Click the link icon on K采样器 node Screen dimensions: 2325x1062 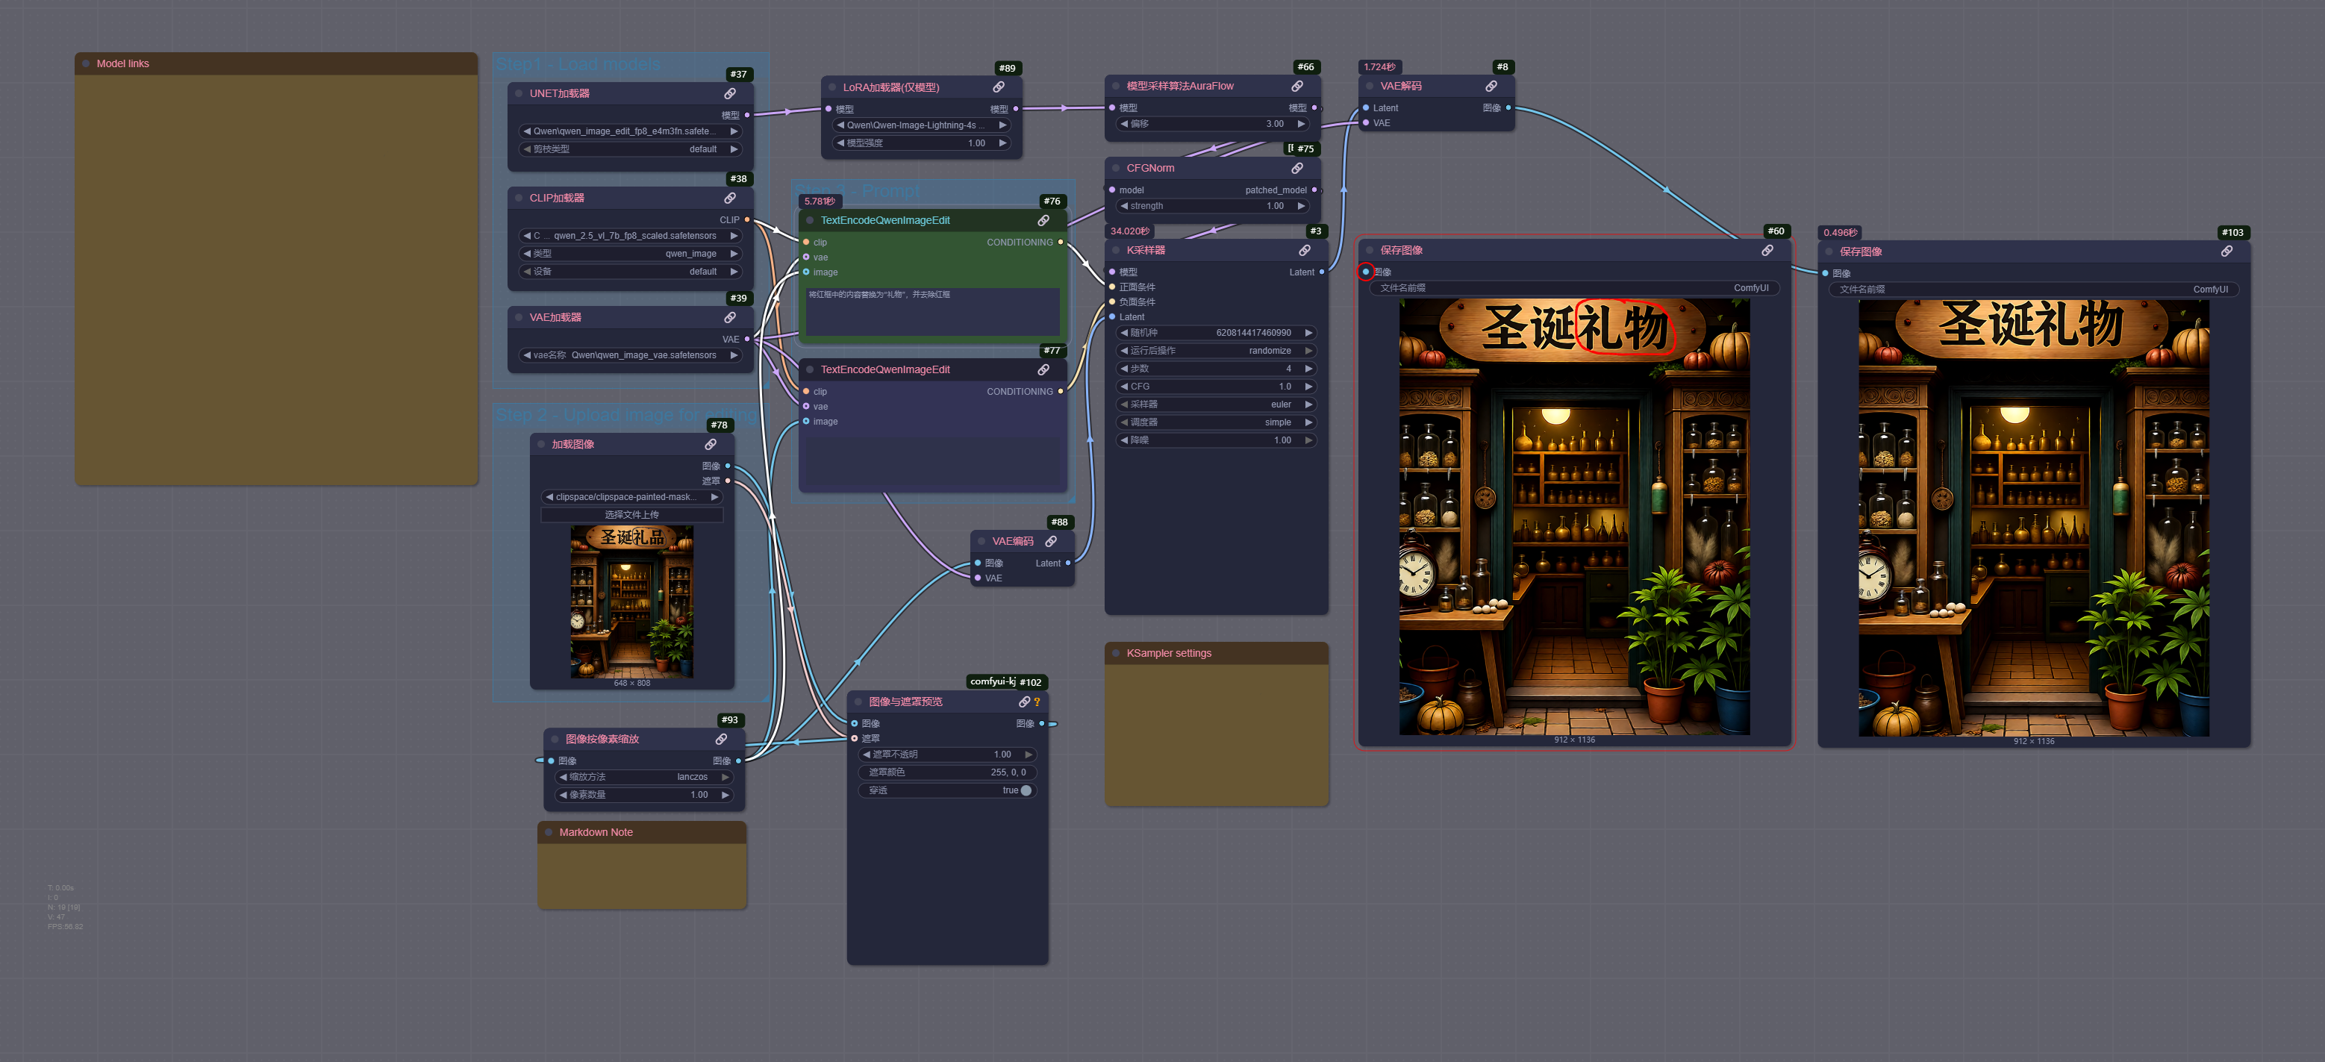1304,250
